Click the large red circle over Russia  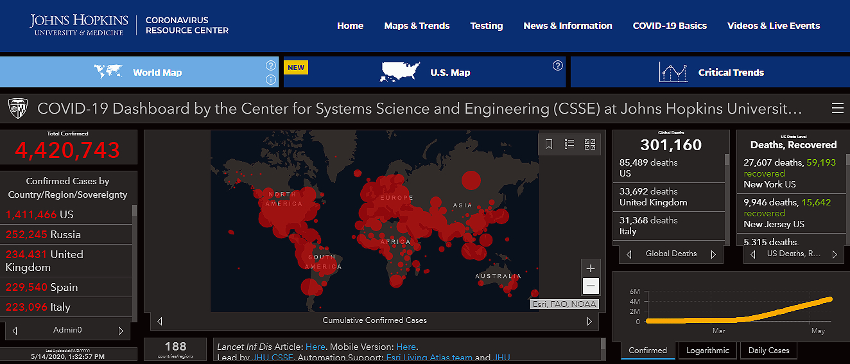point(471,180)
